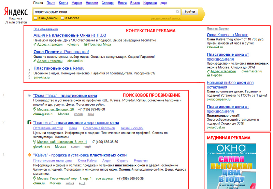Open the 'Пластиковые окна цены' sitelink

[53, 160]
